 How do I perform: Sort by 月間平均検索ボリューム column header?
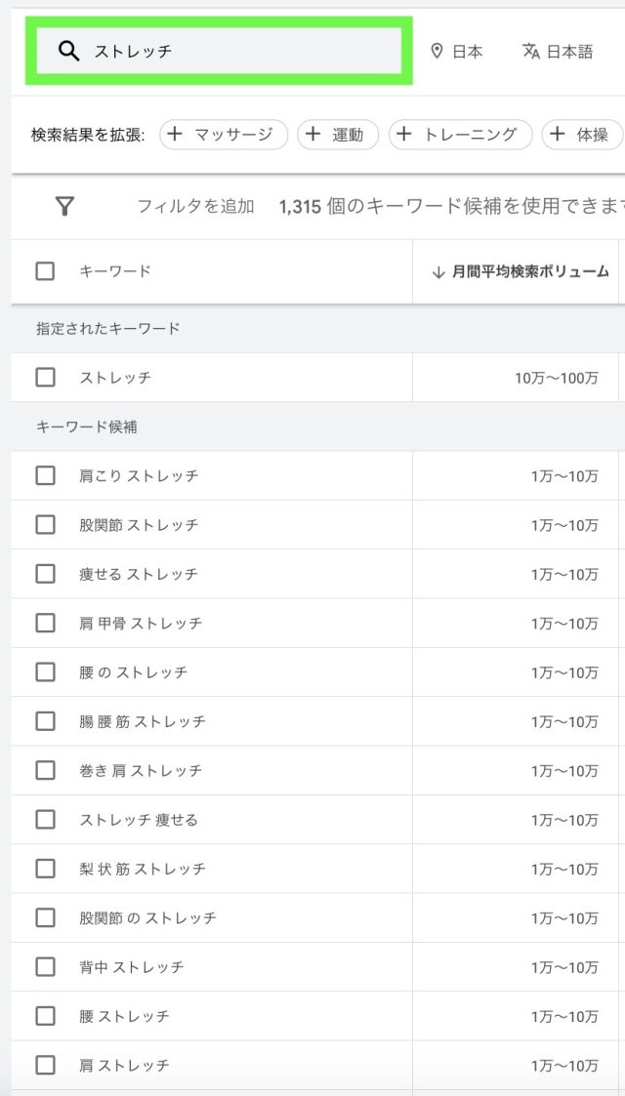coord(530,272)
